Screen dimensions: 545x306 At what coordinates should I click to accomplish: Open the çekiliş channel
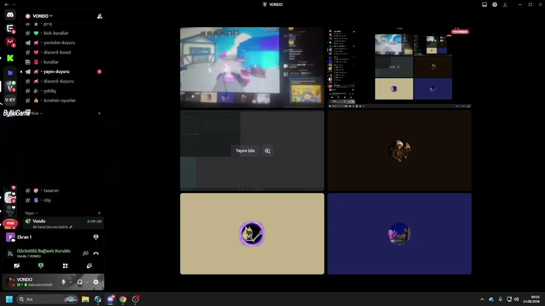click(x=63, y=91)
